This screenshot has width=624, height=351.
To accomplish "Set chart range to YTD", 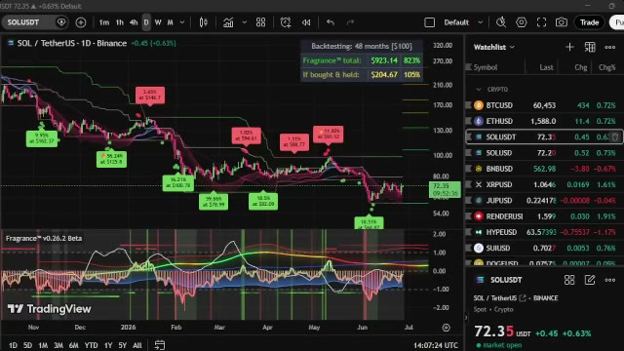I will [x=91, y=345].
